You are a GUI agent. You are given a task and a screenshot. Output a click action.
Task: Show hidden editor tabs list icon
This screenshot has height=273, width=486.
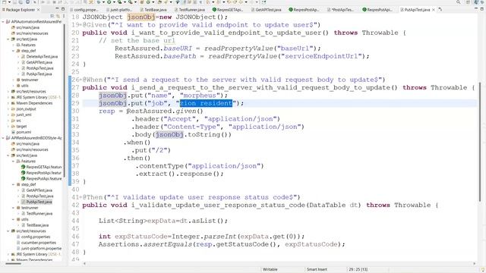[x=440, y=10]
